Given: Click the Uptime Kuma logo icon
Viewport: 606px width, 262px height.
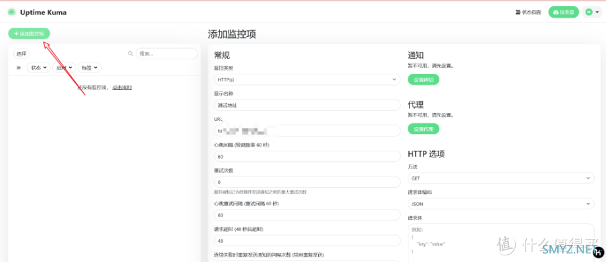Looking at the screenshot, I should coord(12,13).
